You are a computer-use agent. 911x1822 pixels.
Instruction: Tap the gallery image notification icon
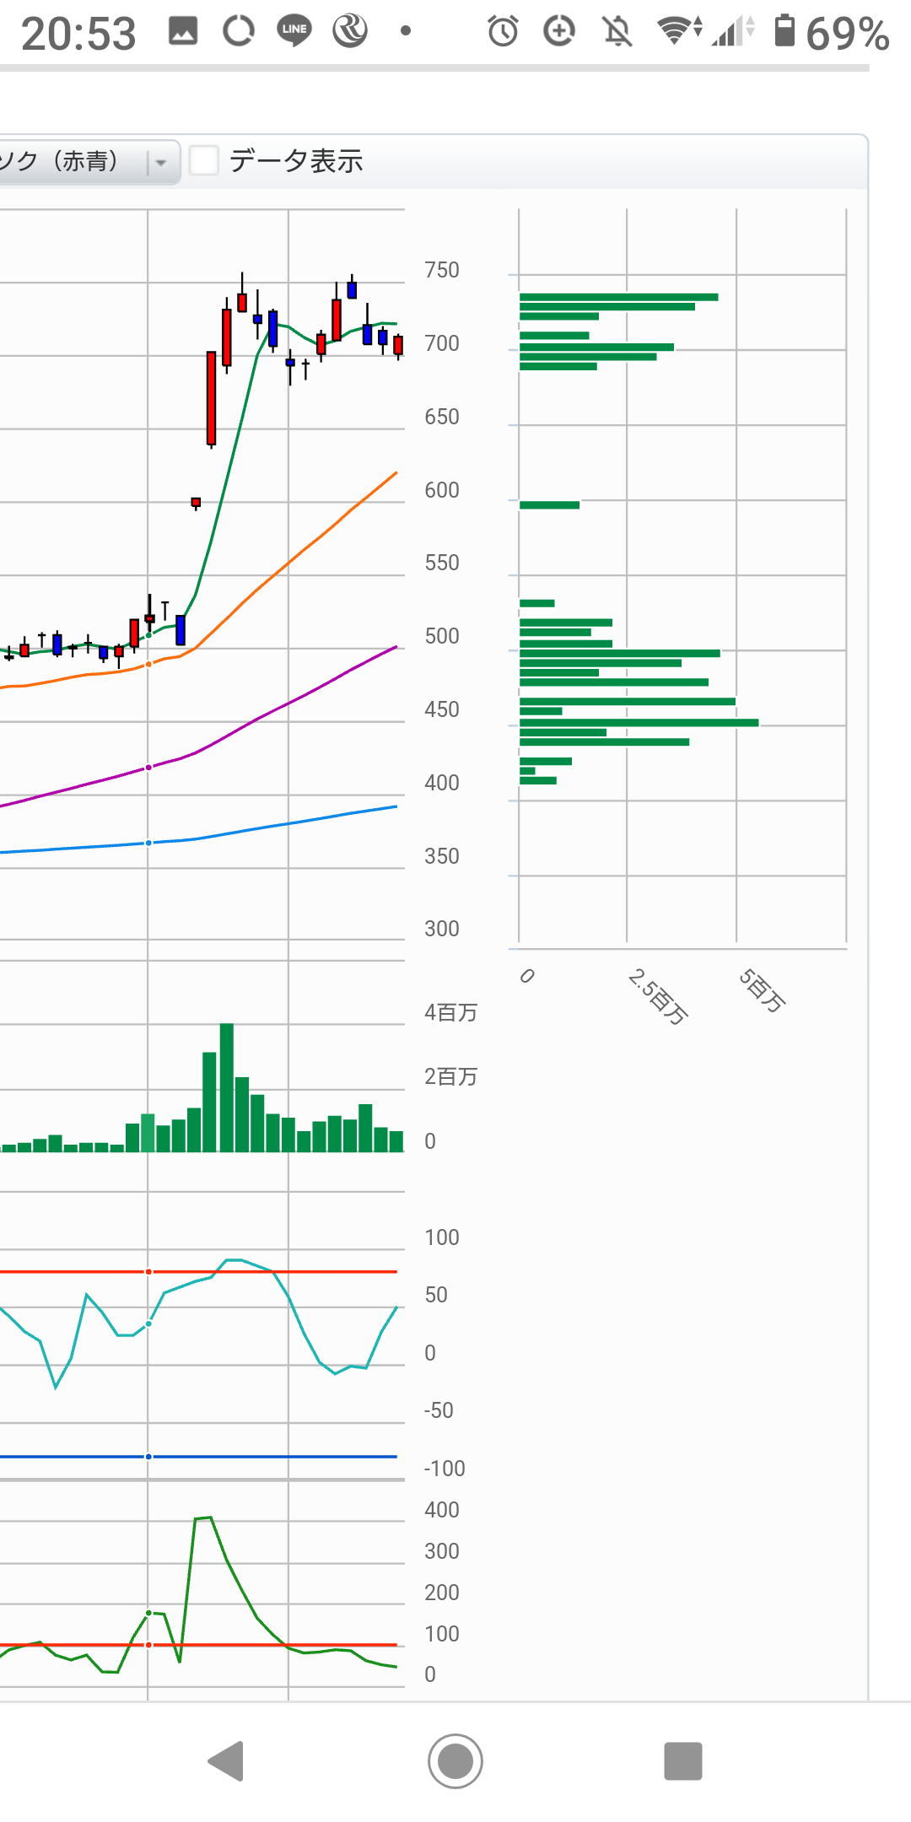point(183,31)
